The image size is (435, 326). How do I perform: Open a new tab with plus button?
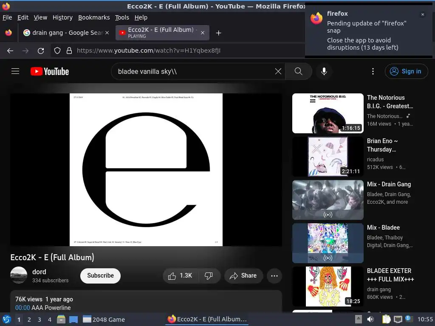tap(219, 33)
